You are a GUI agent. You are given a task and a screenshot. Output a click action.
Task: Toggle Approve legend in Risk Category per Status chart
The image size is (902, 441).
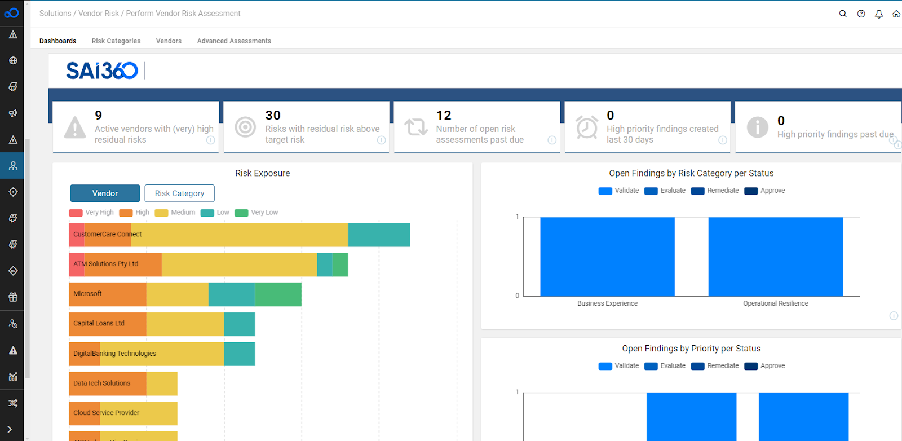(764, 191)
